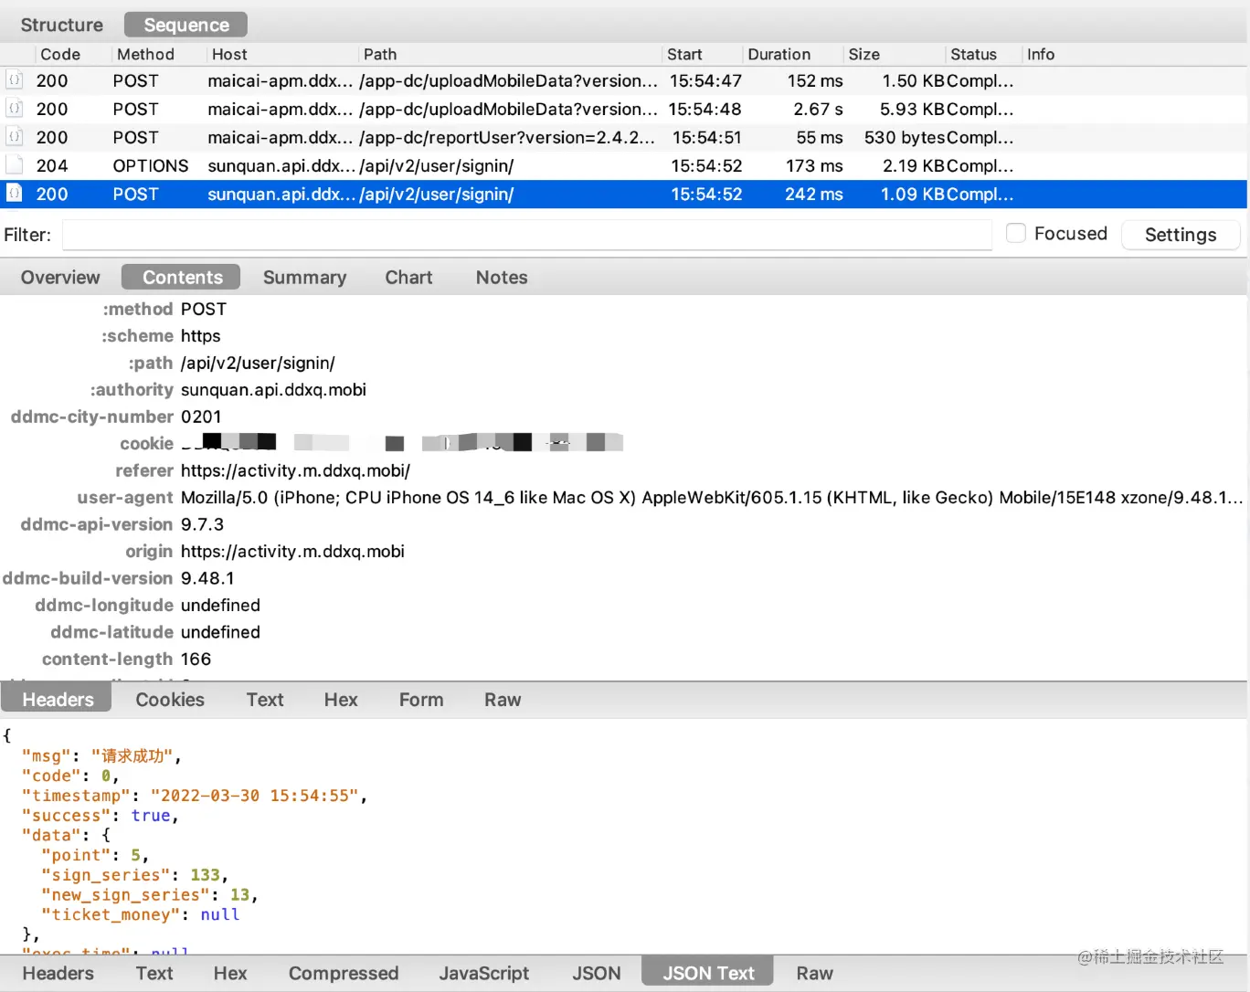Open the JavaScript response tab
This screenshot has height=992, width=1250.
pos(483,973)
